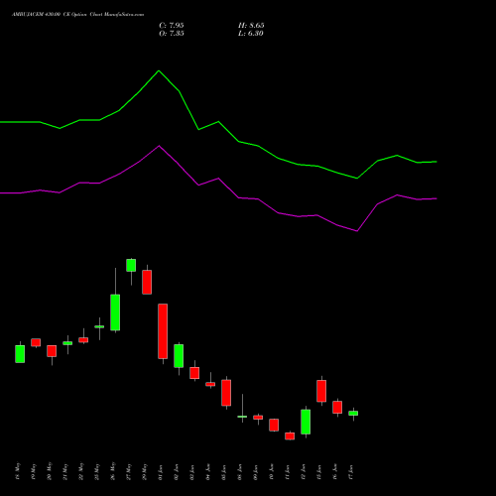
Task: Select the 12 Jun date label
Action: click(x=304, y=472)
